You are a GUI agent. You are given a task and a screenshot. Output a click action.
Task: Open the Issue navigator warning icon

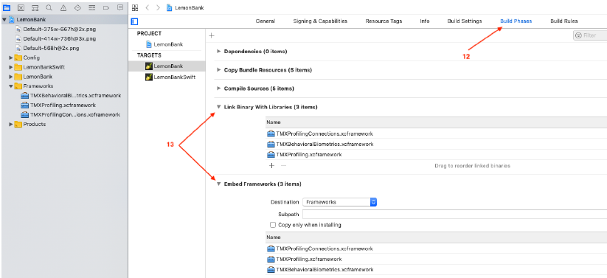click(63, 7)
